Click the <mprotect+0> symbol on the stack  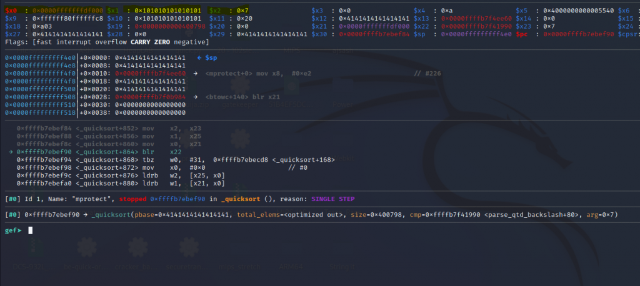pyautogui.click(x=226, y=74)
